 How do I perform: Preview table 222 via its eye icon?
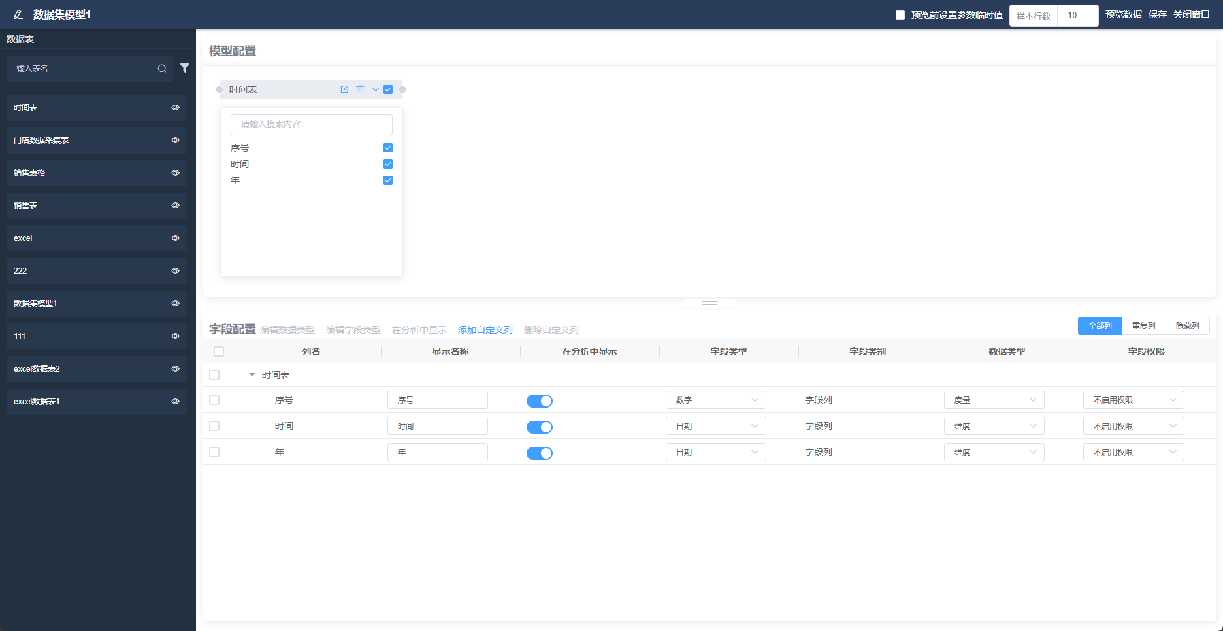click(x=175, y=271)
